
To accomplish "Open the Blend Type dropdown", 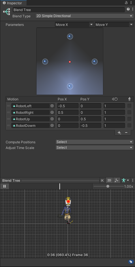I will (x=85, y=16).
